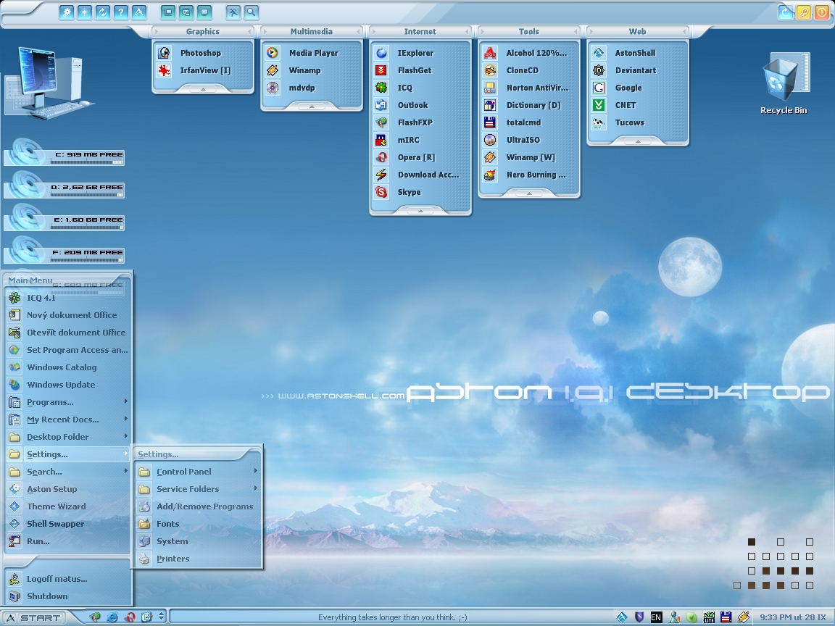Expand the Service Folders submenu arrow
835x626 pixels.
coord(256,488)
